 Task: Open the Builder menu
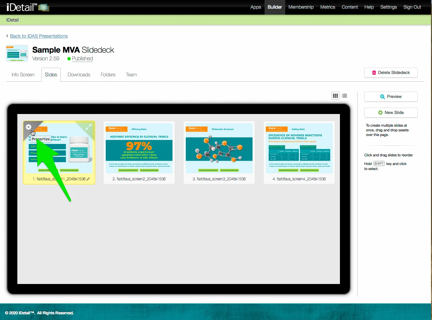(x=275, y=7)
